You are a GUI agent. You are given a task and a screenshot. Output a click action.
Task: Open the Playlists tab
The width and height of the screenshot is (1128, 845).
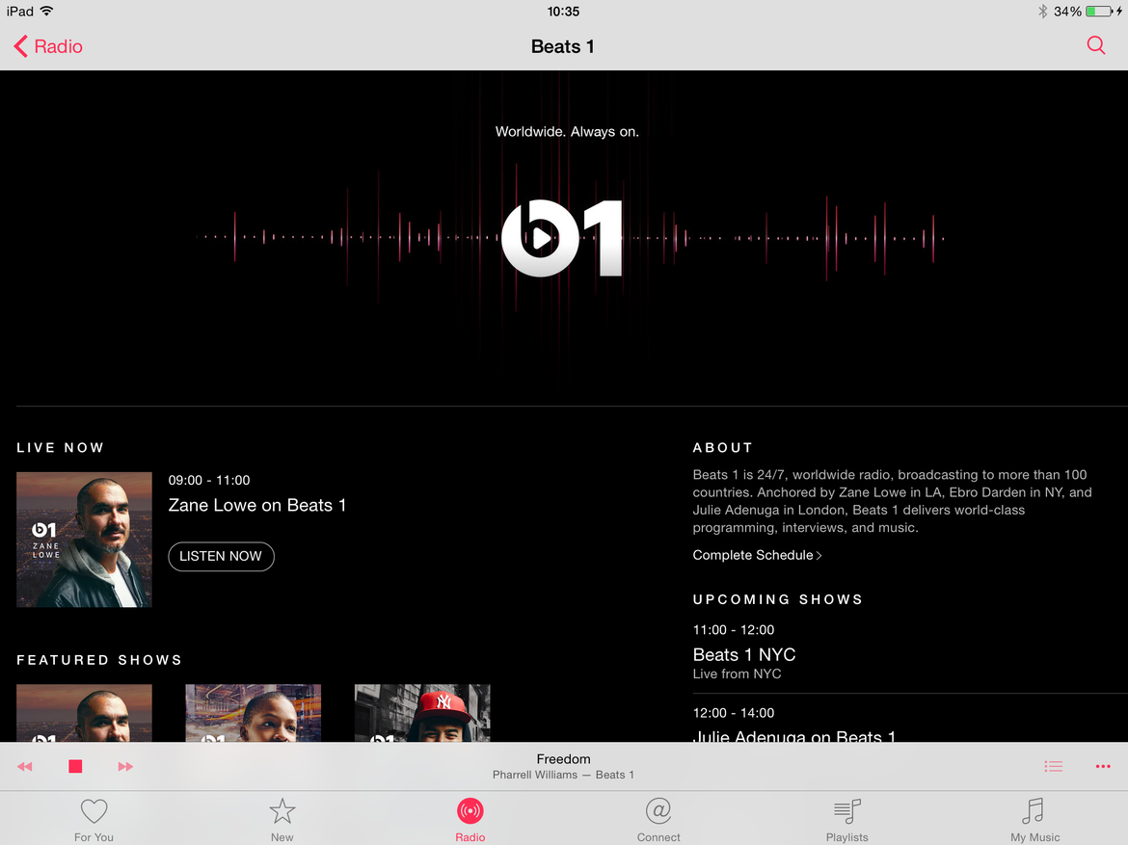pos(846,819)
